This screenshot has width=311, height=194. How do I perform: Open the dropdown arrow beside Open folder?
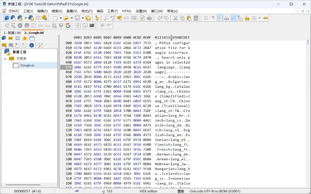pos(71,18)
